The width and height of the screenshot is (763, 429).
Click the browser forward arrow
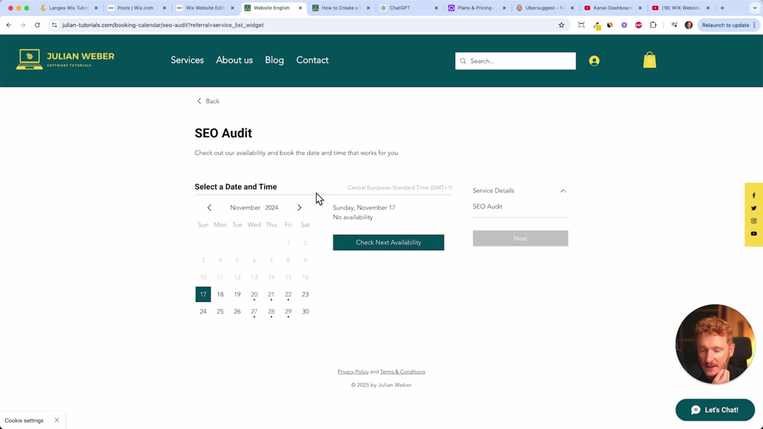click(23, 25)
